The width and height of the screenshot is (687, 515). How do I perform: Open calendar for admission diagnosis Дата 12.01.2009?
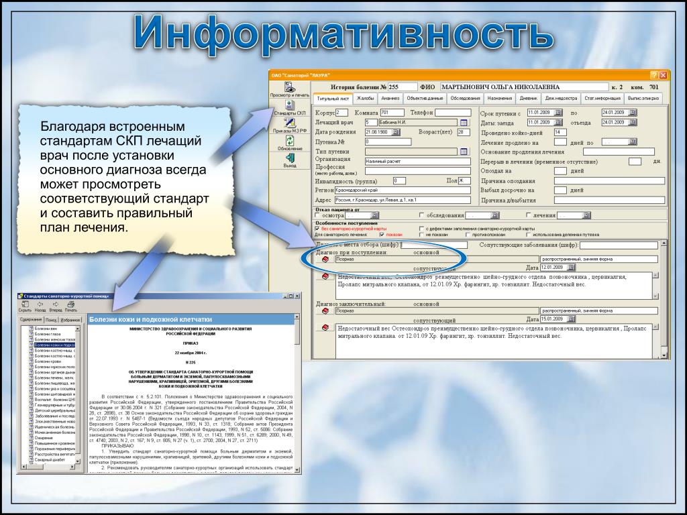point(571,267)
